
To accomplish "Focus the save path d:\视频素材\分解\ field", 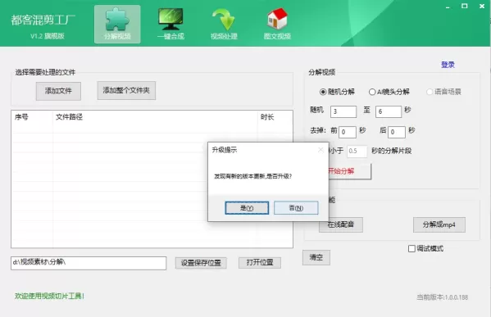I will coord(89,263).
